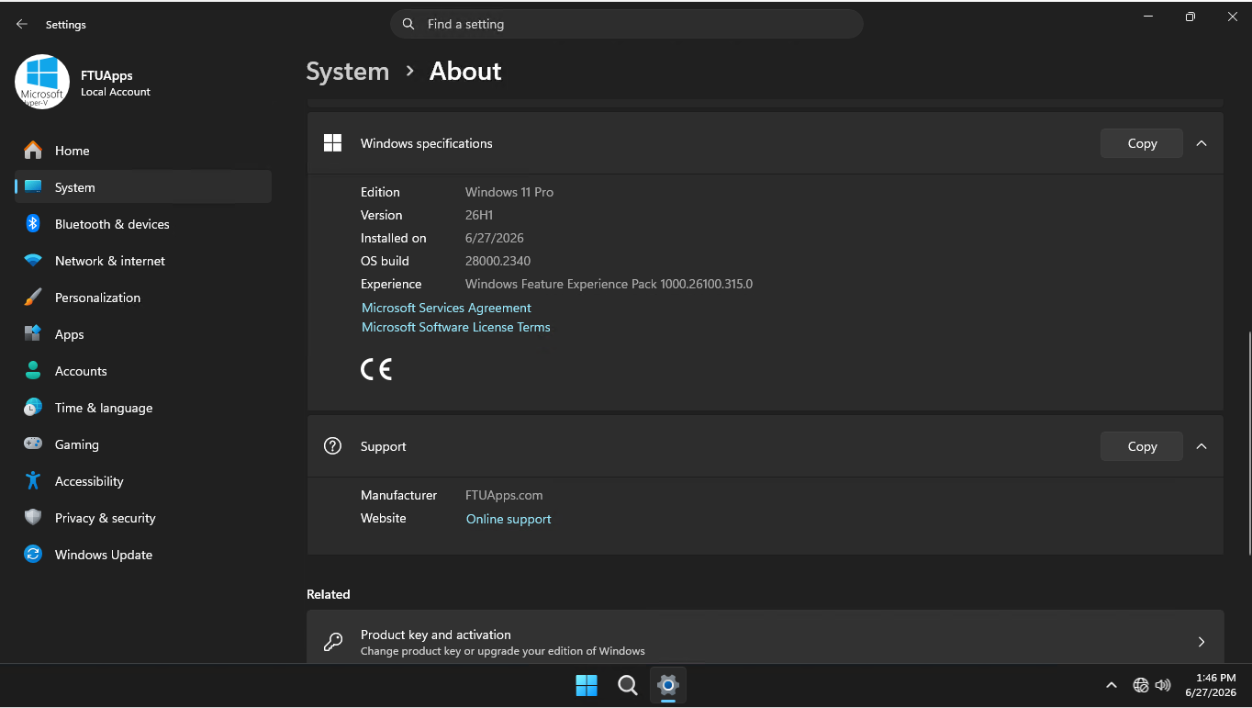
Task: Copy the Windows specifications
Action: [1142, 143]
